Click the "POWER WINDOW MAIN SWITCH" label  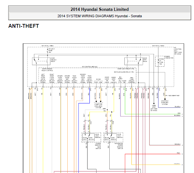tap(98, 146)
